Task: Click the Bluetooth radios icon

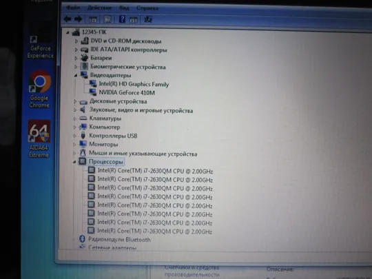Action: 82,239
